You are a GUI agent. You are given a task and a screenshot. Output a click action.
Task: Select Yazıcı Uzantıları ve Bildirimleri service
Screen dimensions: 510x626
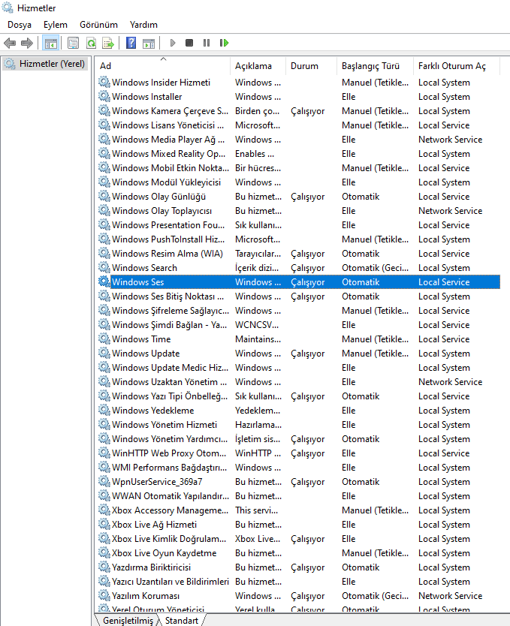click(171, 582)
